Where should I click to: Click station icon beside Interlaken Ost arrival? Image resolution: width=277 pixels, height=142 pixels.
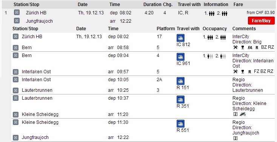(x=16, y=72)
